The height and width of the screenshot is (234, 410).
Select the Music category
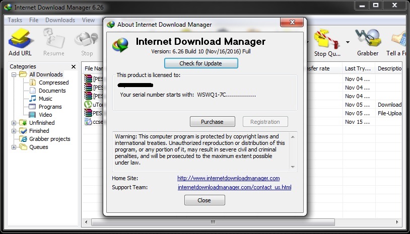45,99
